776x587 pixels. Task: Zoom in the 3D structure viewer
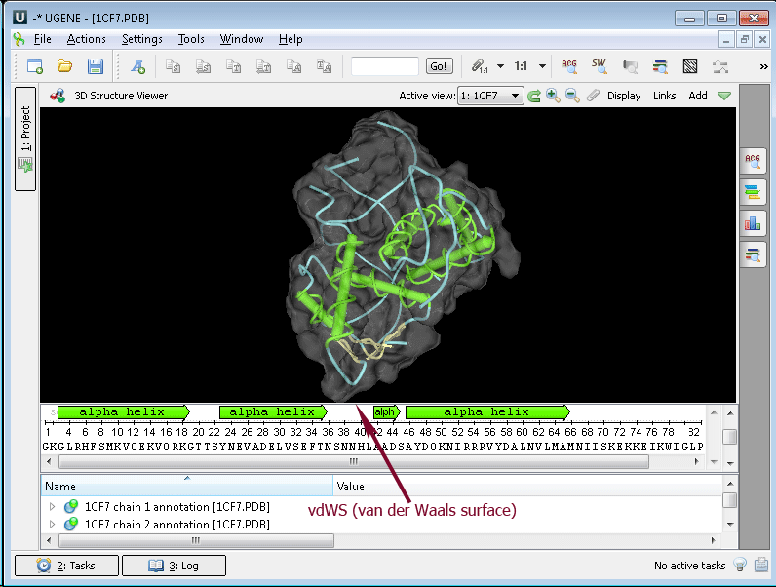tap(553, 96)
